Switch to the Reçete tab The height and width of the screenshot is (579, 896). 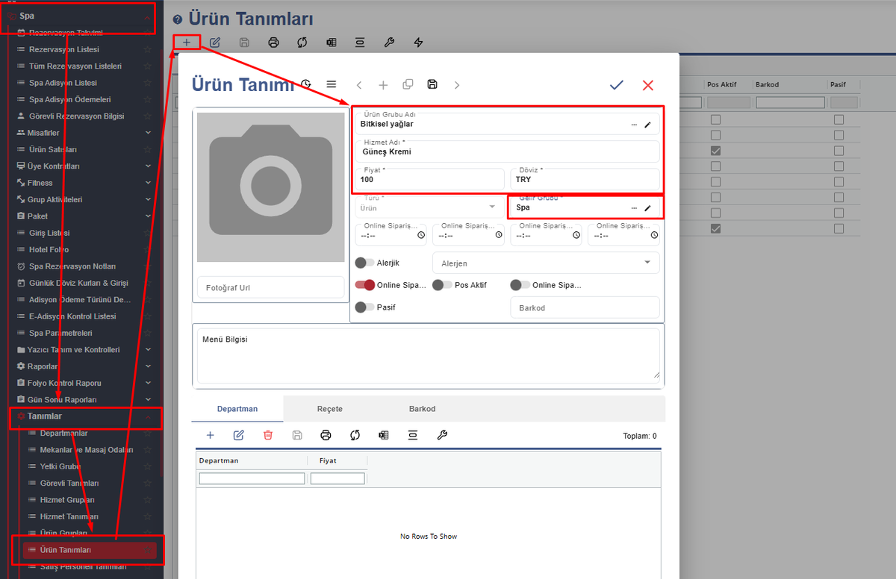coord(329,409)
